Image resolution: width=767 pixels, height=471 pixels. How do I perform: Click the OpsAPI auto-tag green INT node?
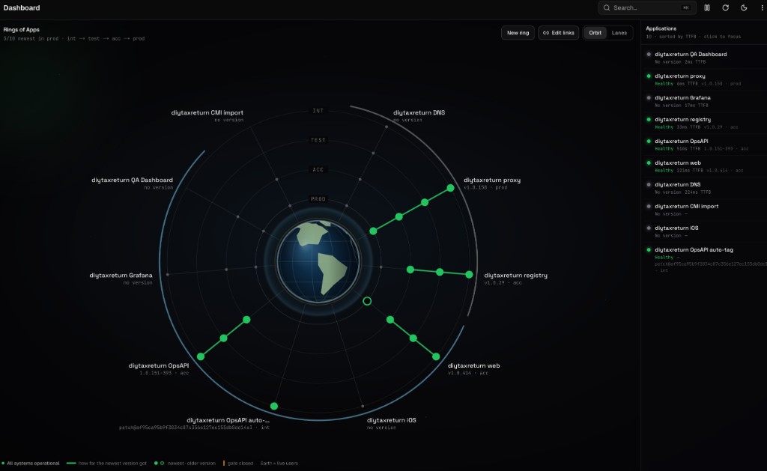tap(274, 406)
